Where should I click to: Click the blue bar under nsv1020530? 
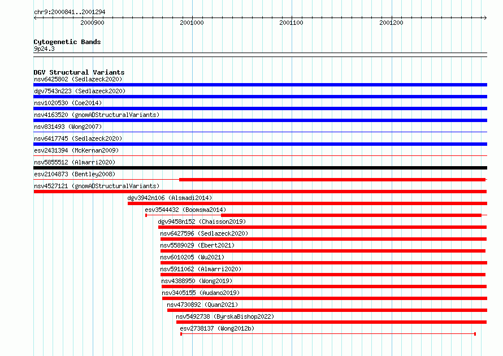(x=260, y=108)
